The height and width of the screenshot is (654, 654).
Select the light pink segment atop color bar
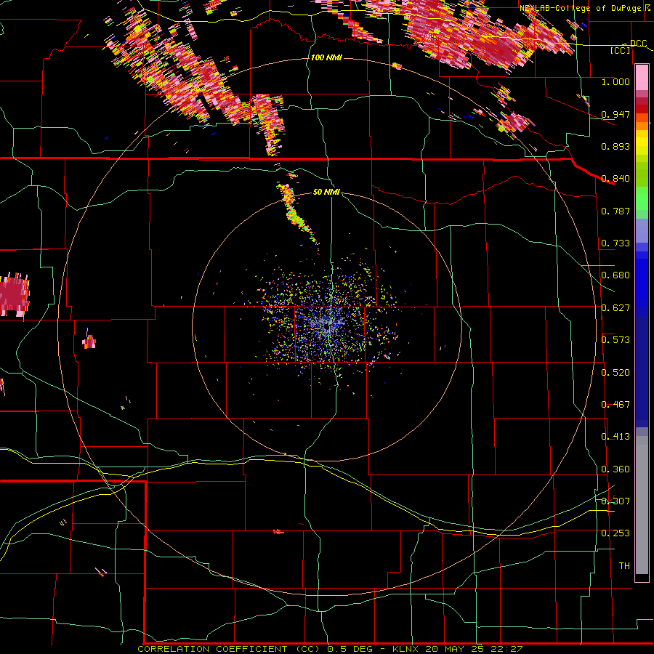click(642, 78)
